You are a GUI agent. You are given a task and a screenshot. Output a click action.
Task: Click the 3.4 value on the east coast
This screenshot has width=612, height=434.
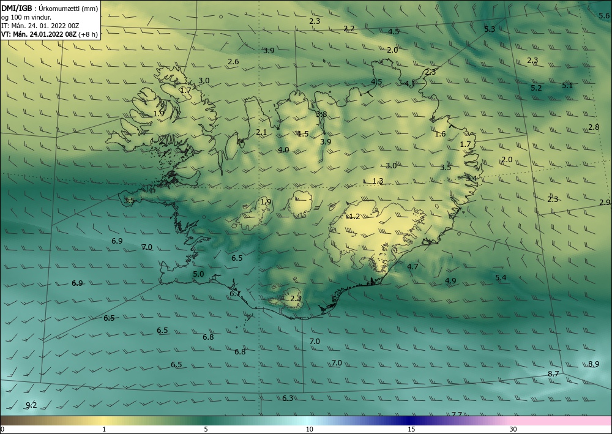471,178
